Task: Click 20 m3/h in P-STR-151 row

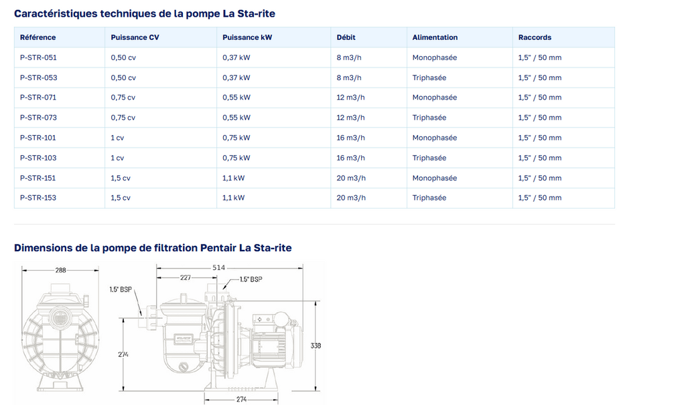Action: click(x=351, y=178)
